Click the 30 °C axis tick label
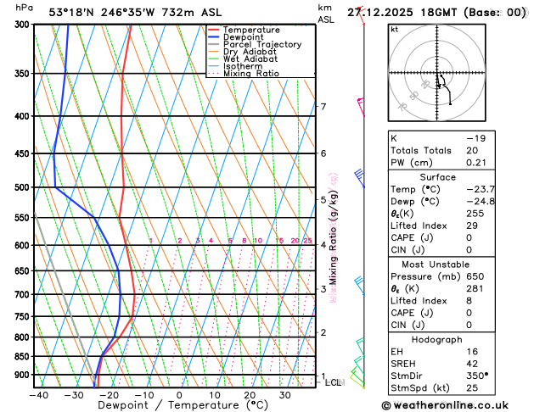Viewport: 534px width, 412px height. [x=284, y=395]
